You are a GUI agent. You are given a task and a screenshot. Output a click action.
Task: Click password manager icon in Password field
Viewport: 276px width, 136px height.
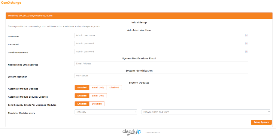pos(246,43)
